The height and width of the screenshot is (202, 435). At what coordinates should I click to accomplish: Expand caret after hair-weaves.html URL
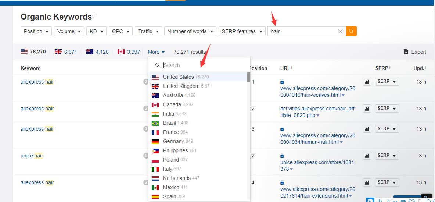(343, 96)
